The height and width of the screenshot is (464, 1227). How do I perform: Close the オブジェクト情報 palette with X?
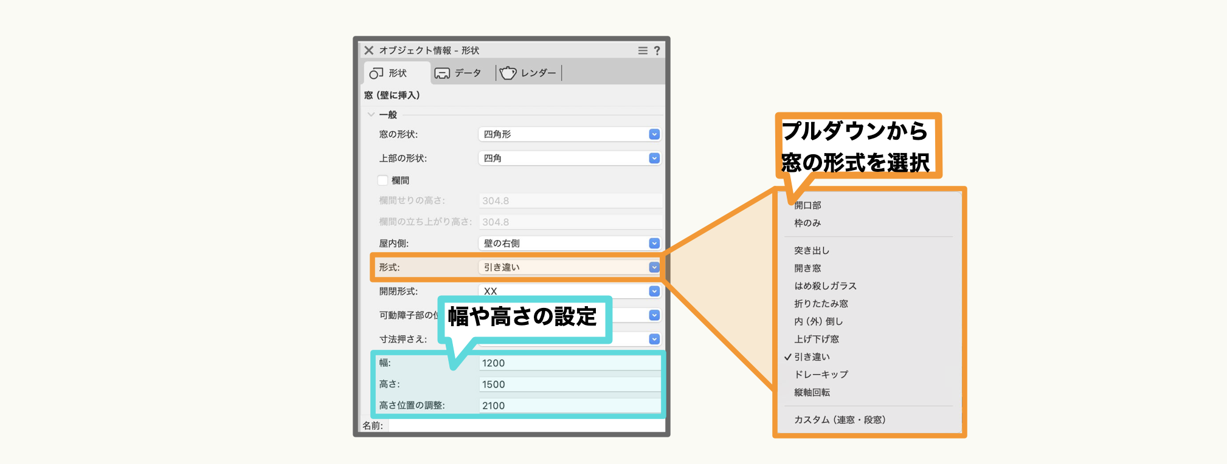368,50
